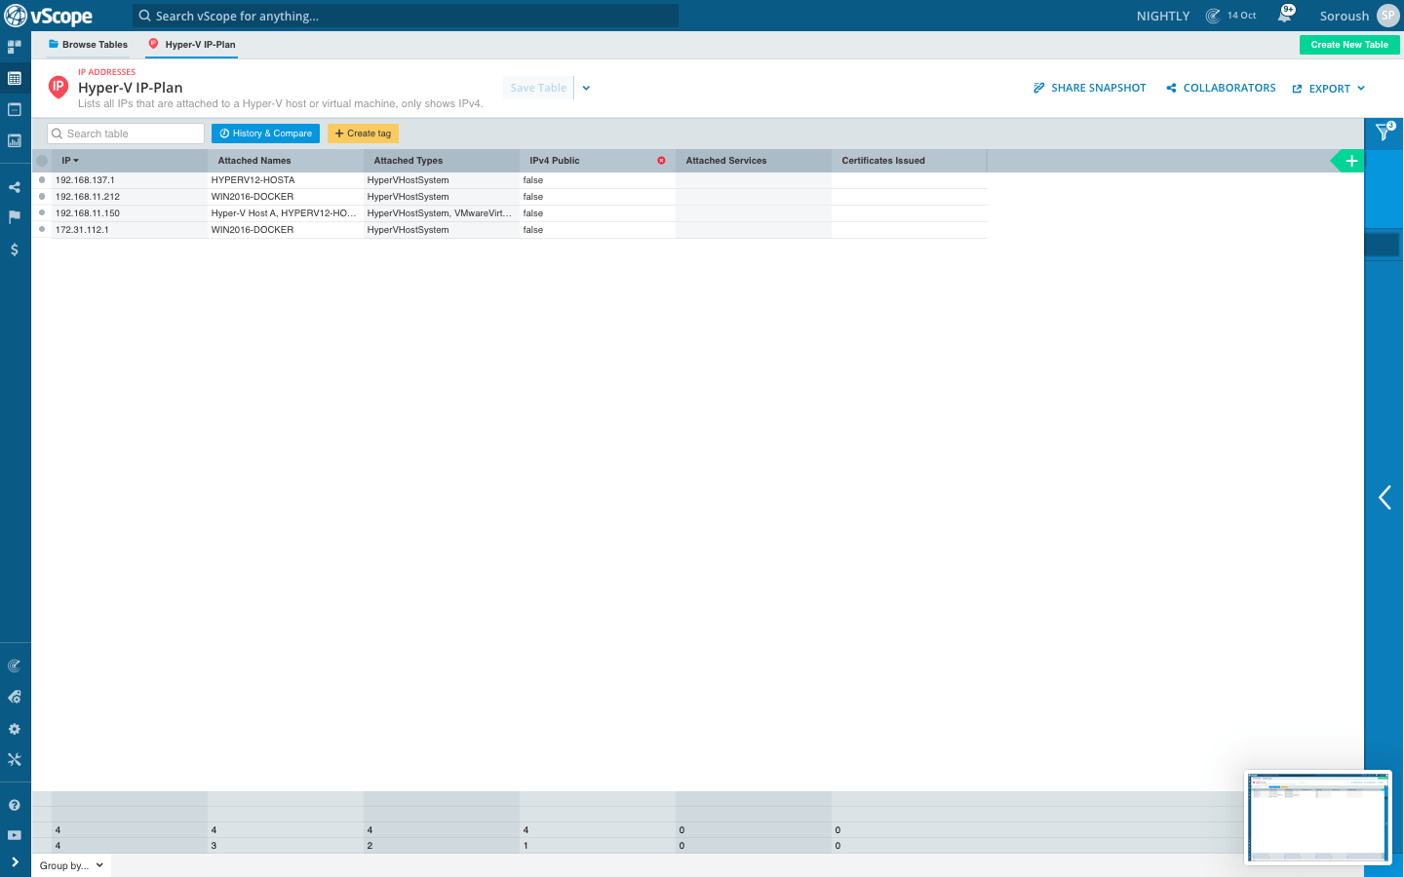Expand the left sidebar with arrow

15,861
